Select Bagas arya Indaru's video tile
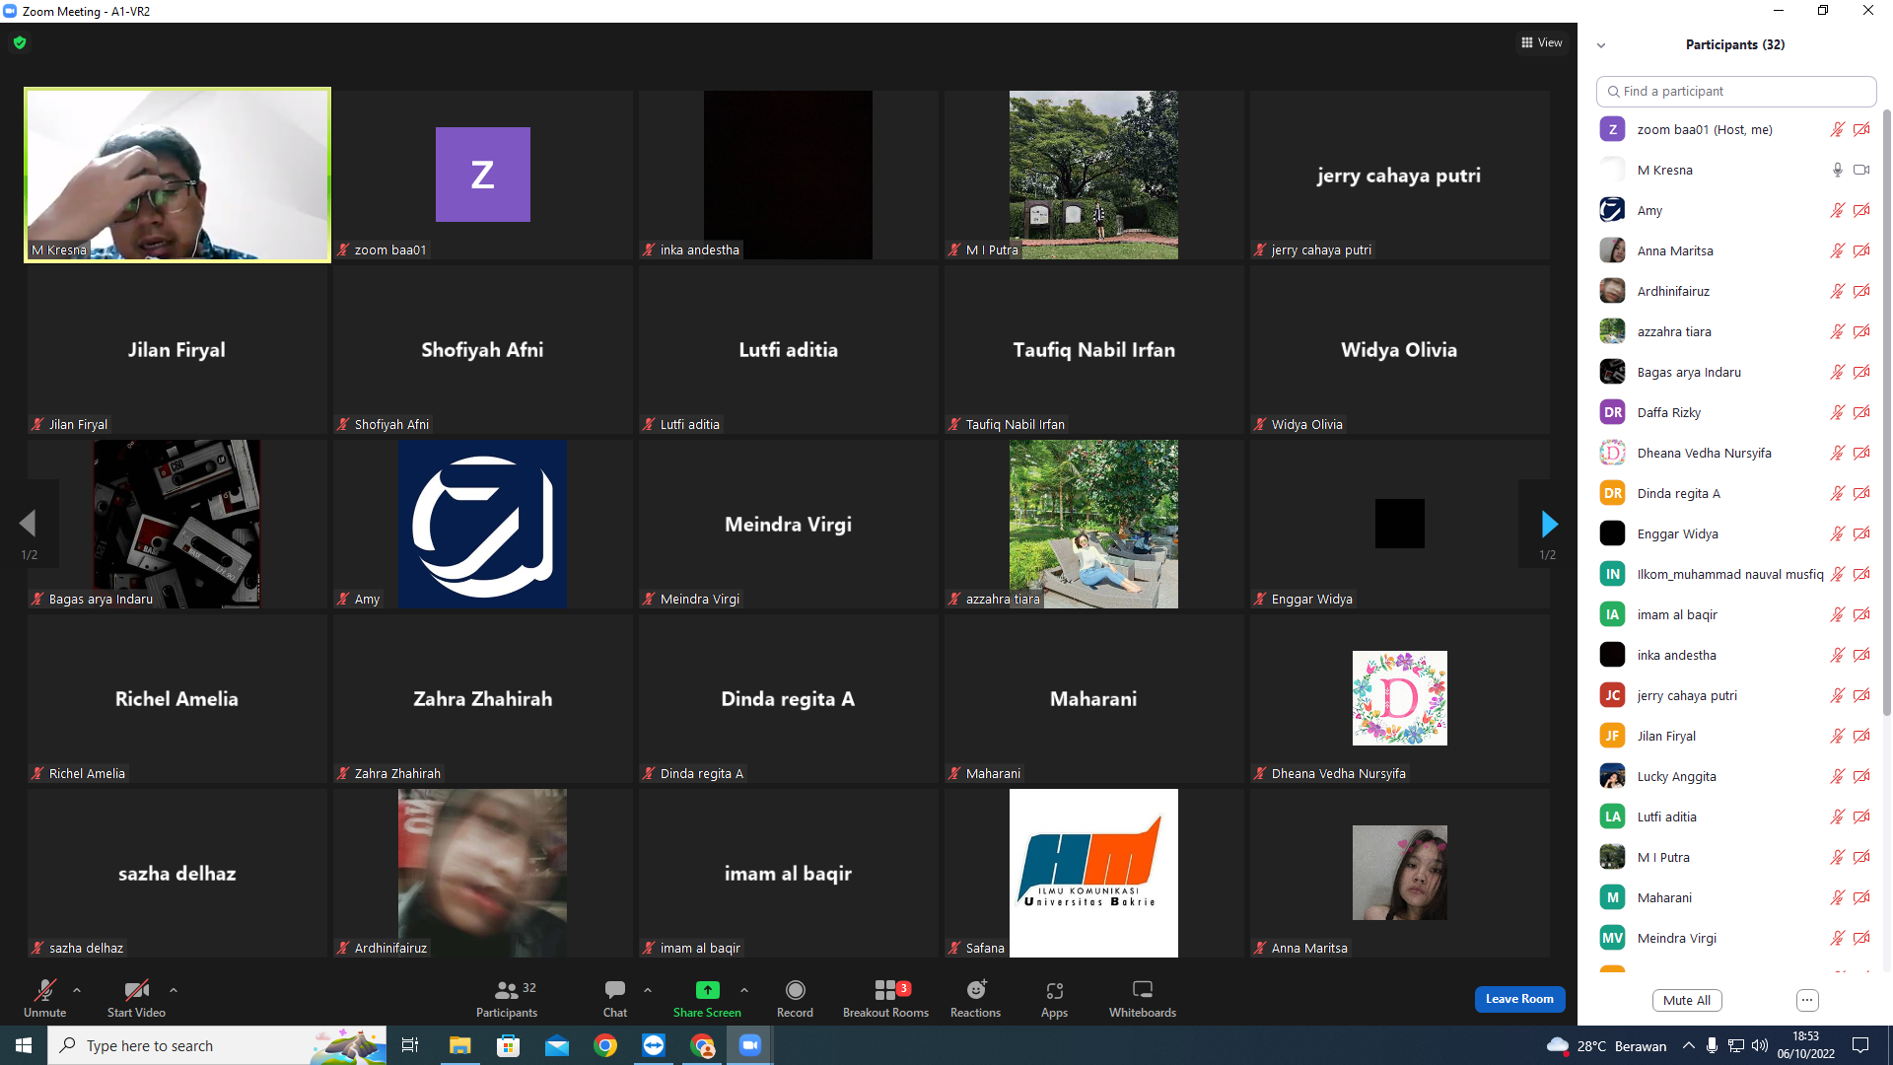 pyautogui.click(x=177, y=524)
